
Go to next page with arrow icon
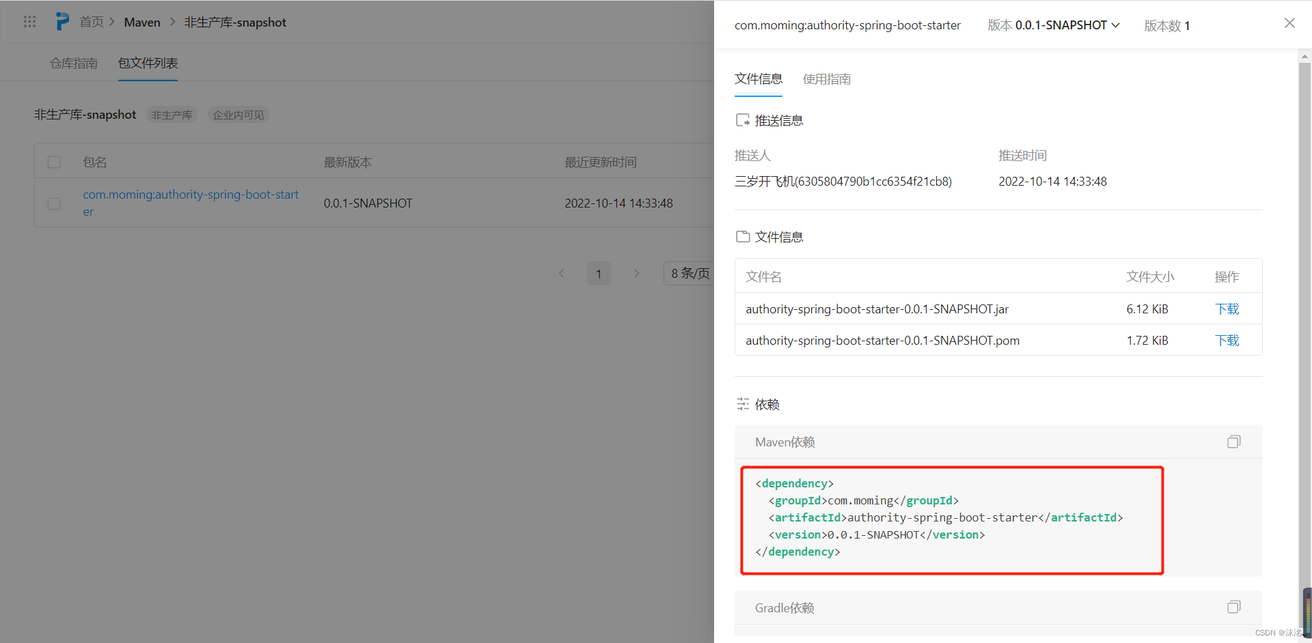tap(636, 273)
